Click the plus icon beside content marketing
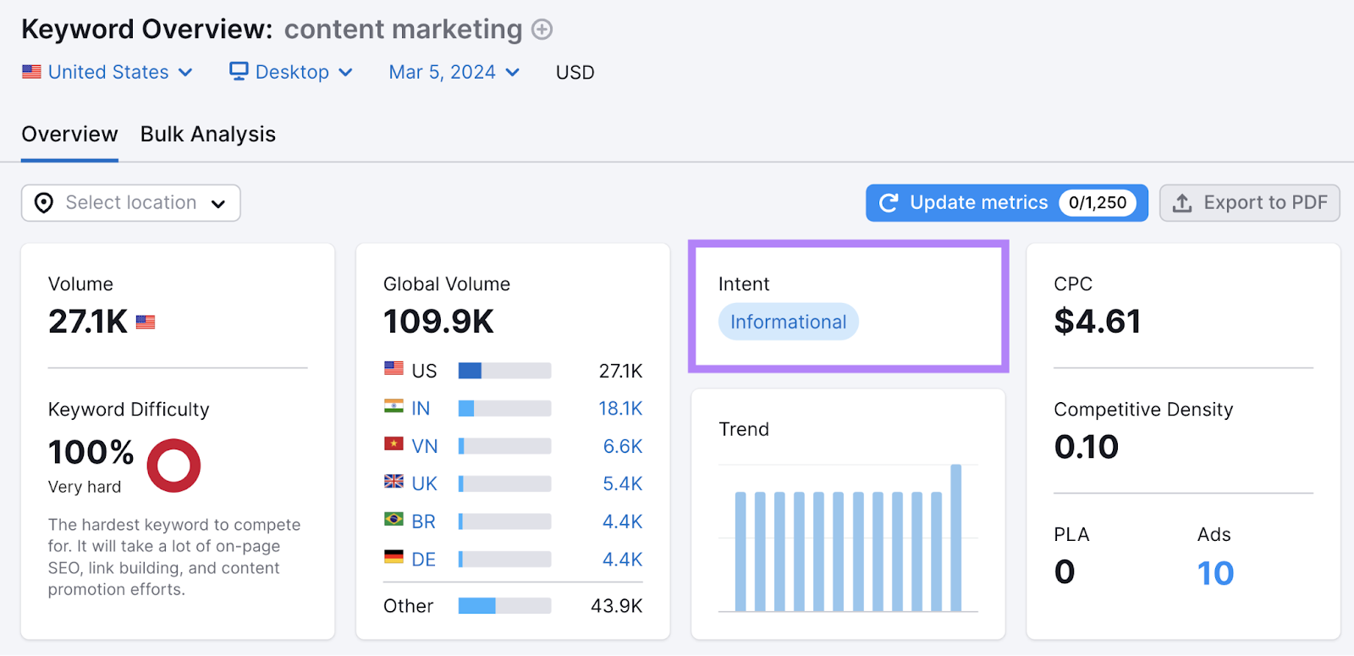The width and height of the screenshot is (1354, 656). tap(542, 30)
